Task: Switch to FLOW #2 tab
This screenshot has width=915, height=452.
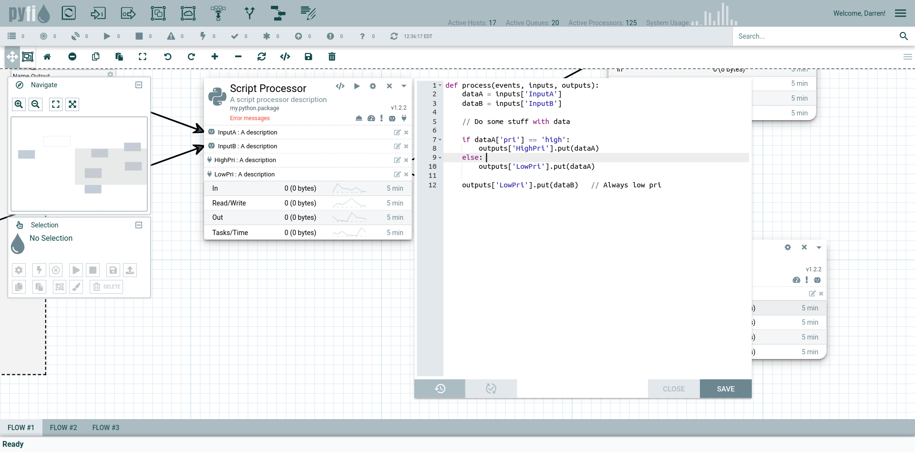Action: pos(63,428)
